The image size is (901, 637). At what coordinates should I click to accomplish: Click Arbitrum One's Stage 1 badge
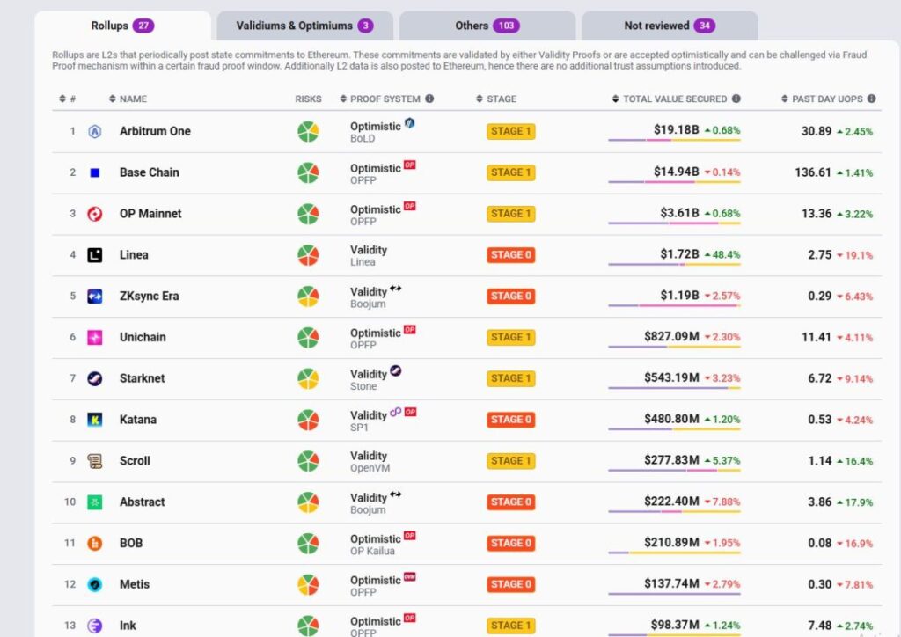(x=511, y=132)
